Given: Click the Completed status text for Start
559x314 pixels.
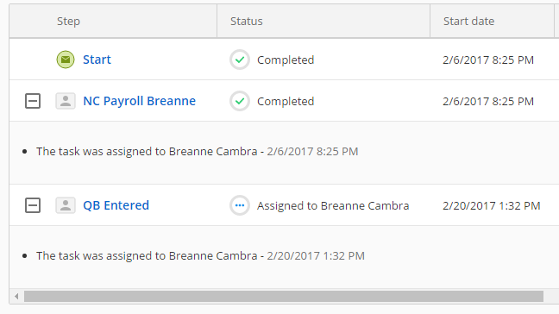Looking at the screenshot, I should (286, 60).
